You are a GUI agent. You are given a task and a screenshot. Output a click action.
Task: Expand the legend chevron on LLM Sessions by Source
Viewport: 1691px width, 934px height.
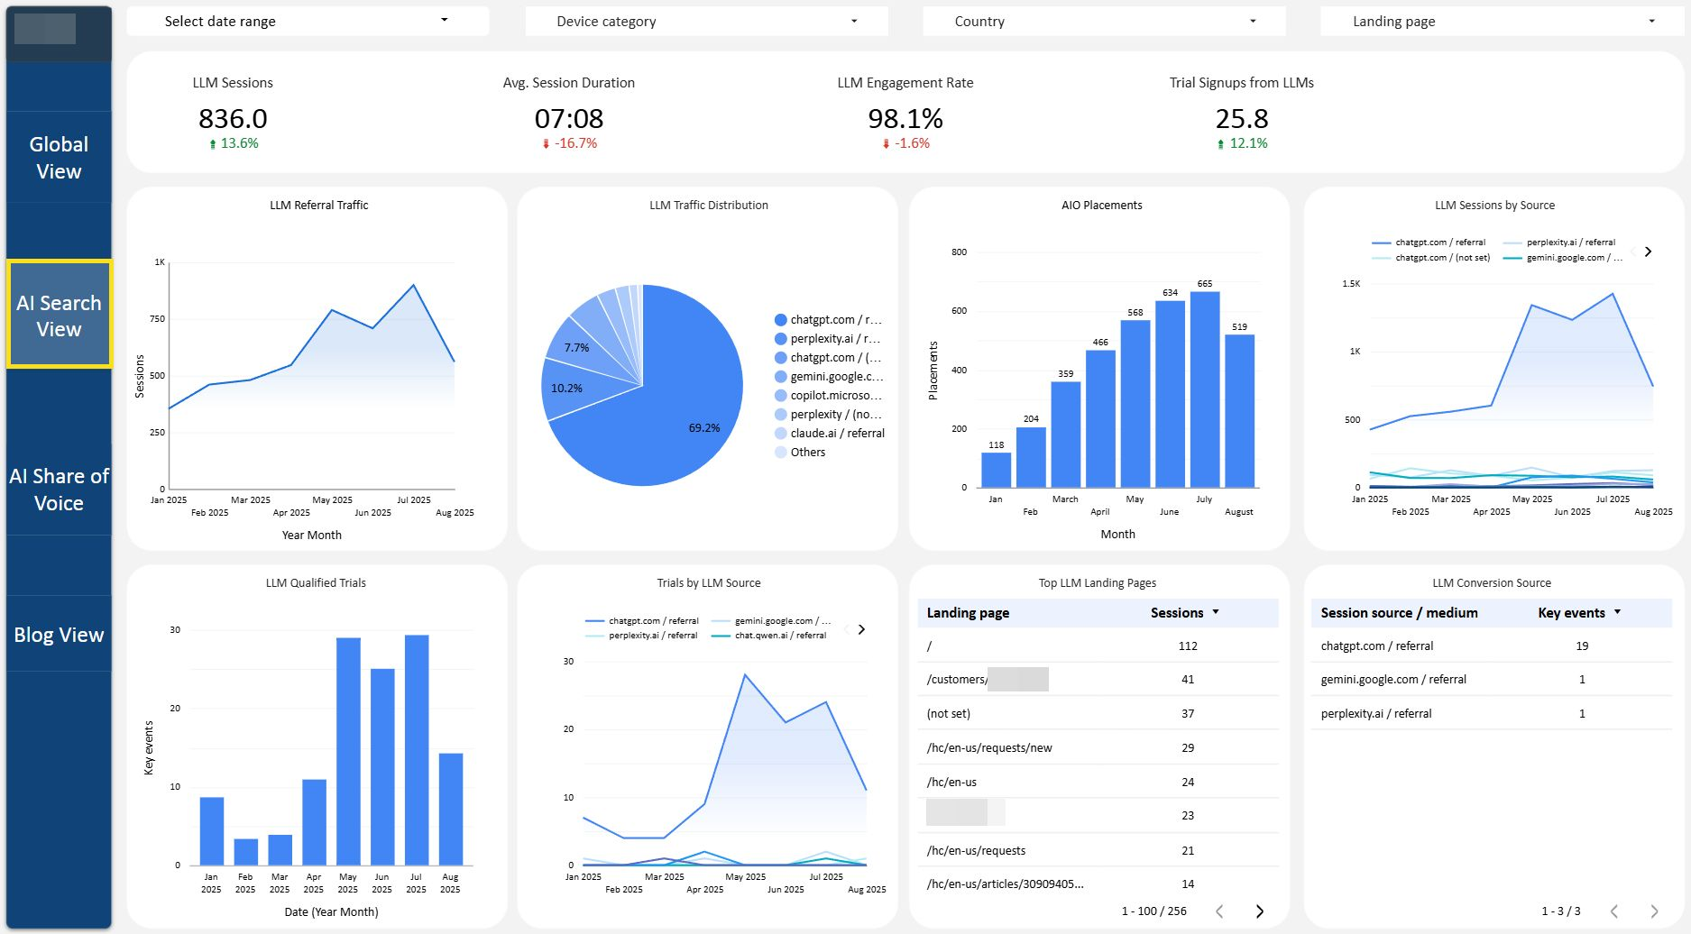(x=1649, y=252)
